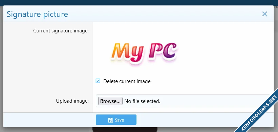This screenshot has width=278, height=132.
Task: Click the No file selected upload field
Action: (x=183, y=101)
